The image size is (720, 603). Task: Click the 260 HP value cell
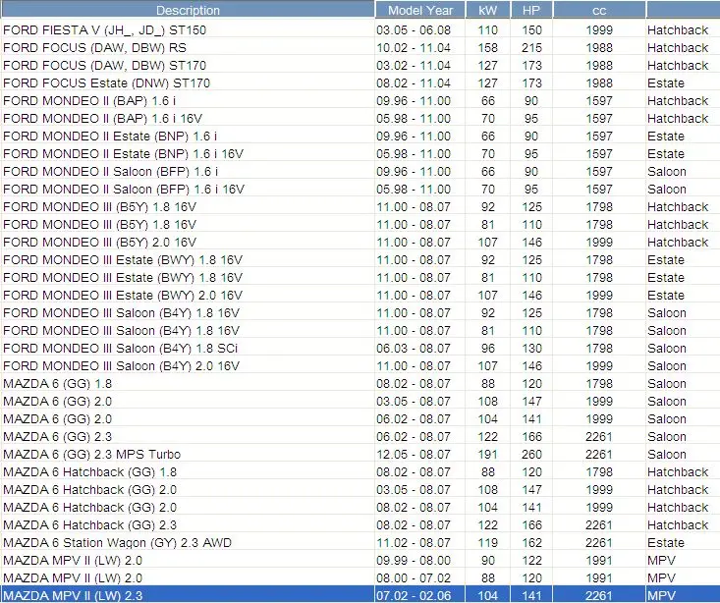(x=531, y=455)
